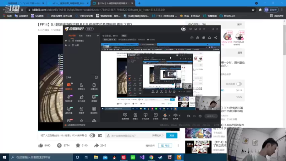This screenshot has height=161, width=286.
Task: Select the second scene tab in the streaming app
Action: coord(81,35)
